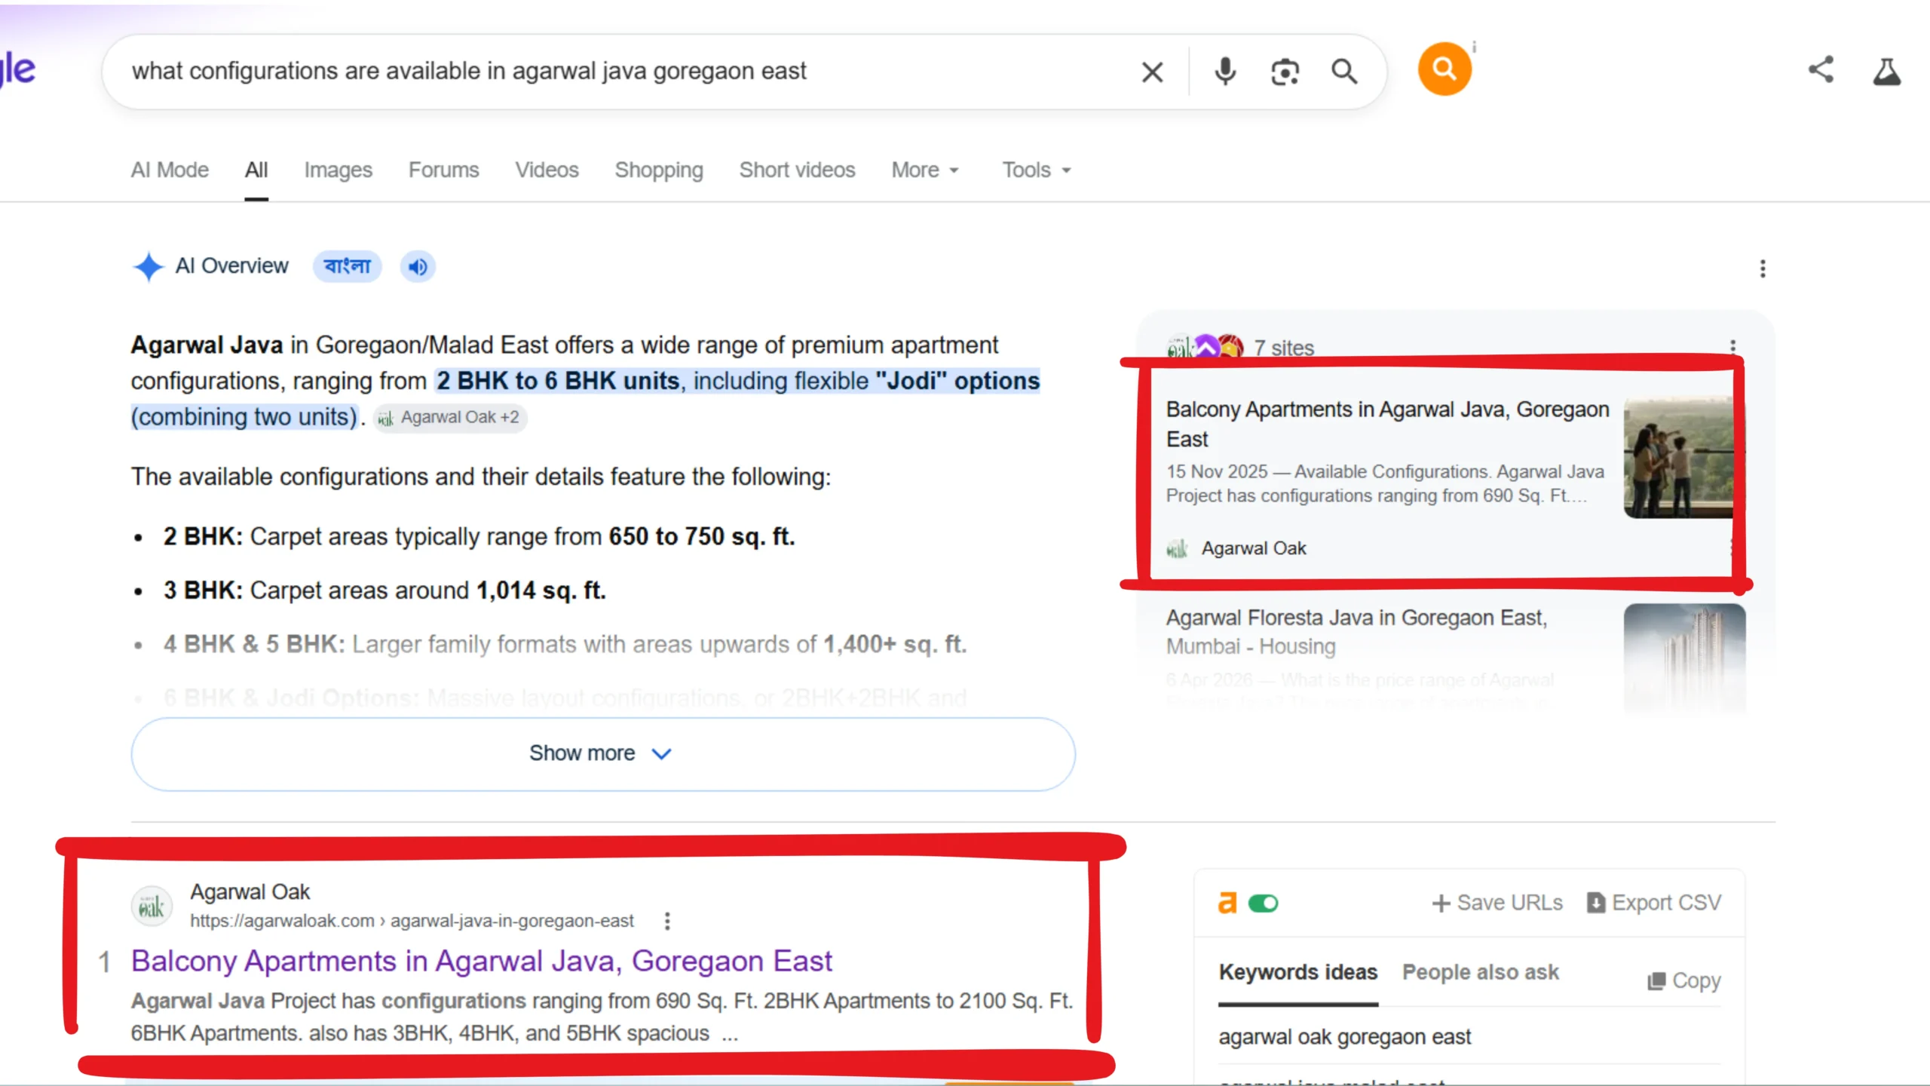Viewport: 1930px width, 1086px height.
Task: Open the Floresta tower thumbnail image
Action: coord(1684,658)
